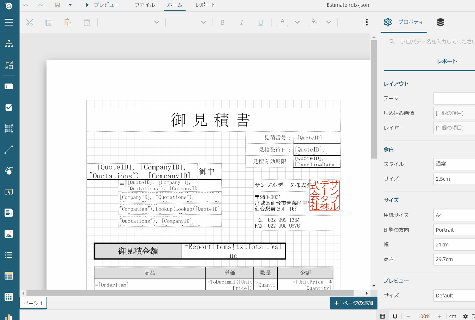This screenshot has width=475, height=320.
Task: Switch to the ファイル tab
Action: 145,5
